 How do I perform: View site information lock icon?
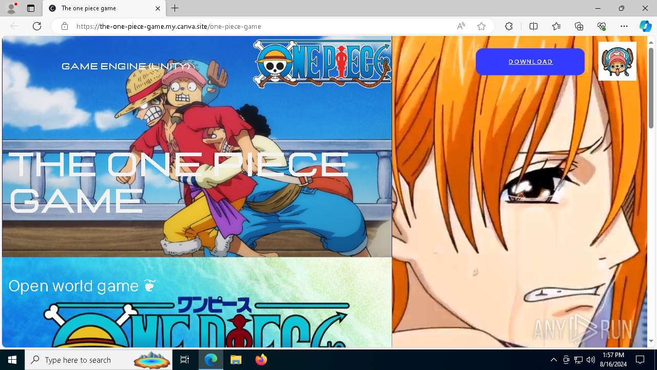pos(65,26)
